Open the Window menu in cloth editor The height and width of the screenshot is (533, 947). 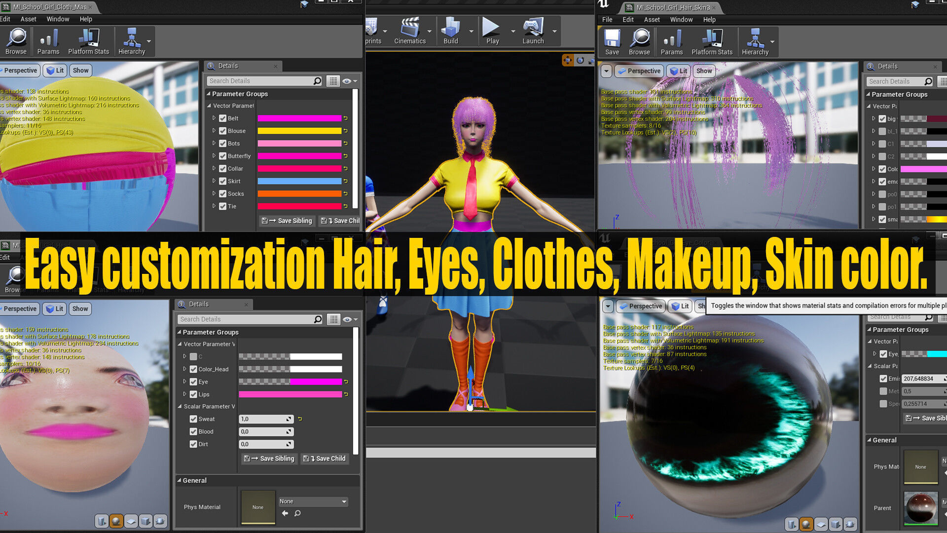point(58,19)
